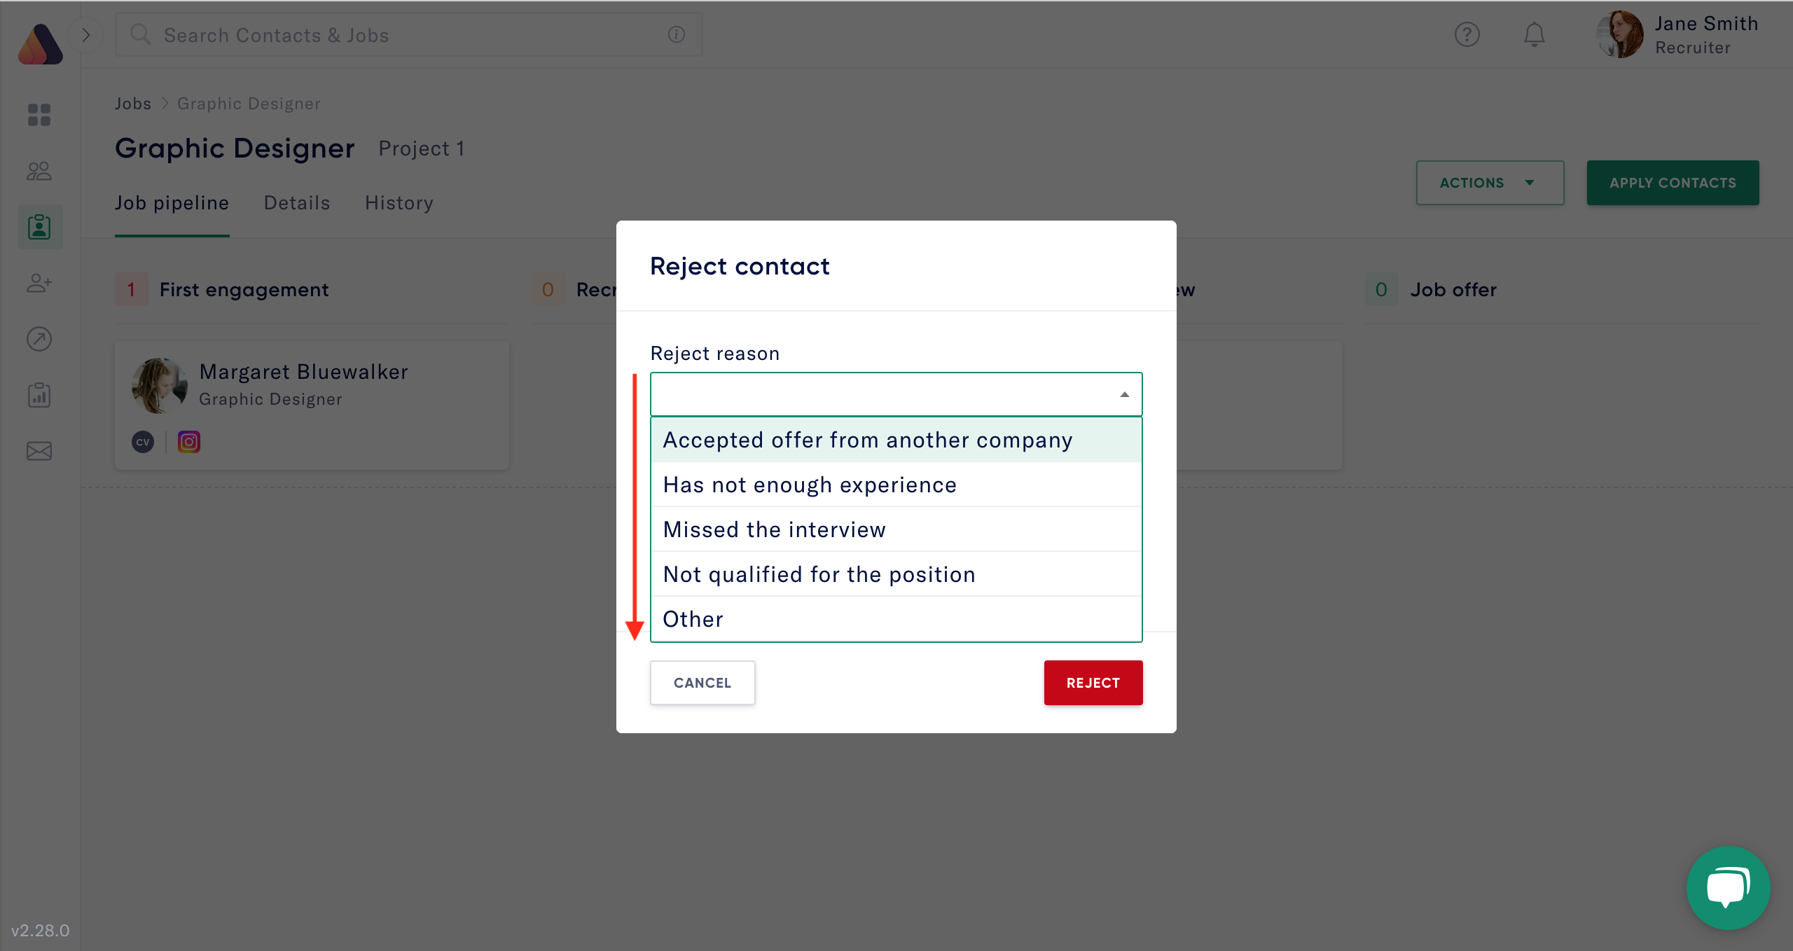This screenshot has height=951, width=1793.
Task: Open Margaret Bluewalker's Instagram profile icon
Action: [188, 441]
